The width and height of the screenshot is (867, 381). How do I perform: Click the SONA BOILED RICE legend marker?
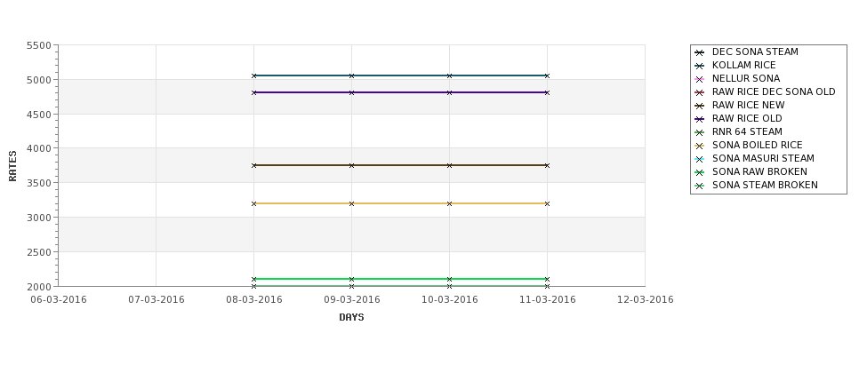pyautogui.click(x=700, y=146)
